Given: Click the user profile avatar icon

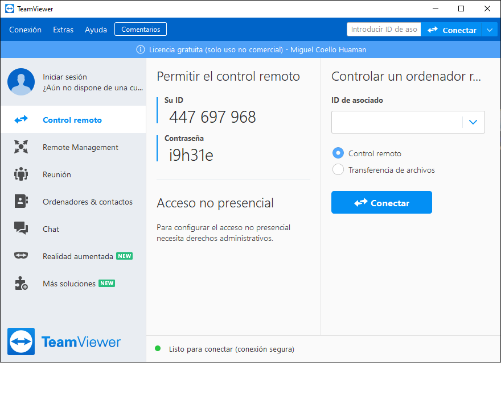Looking at the screenshot, I should coord(21,82).
